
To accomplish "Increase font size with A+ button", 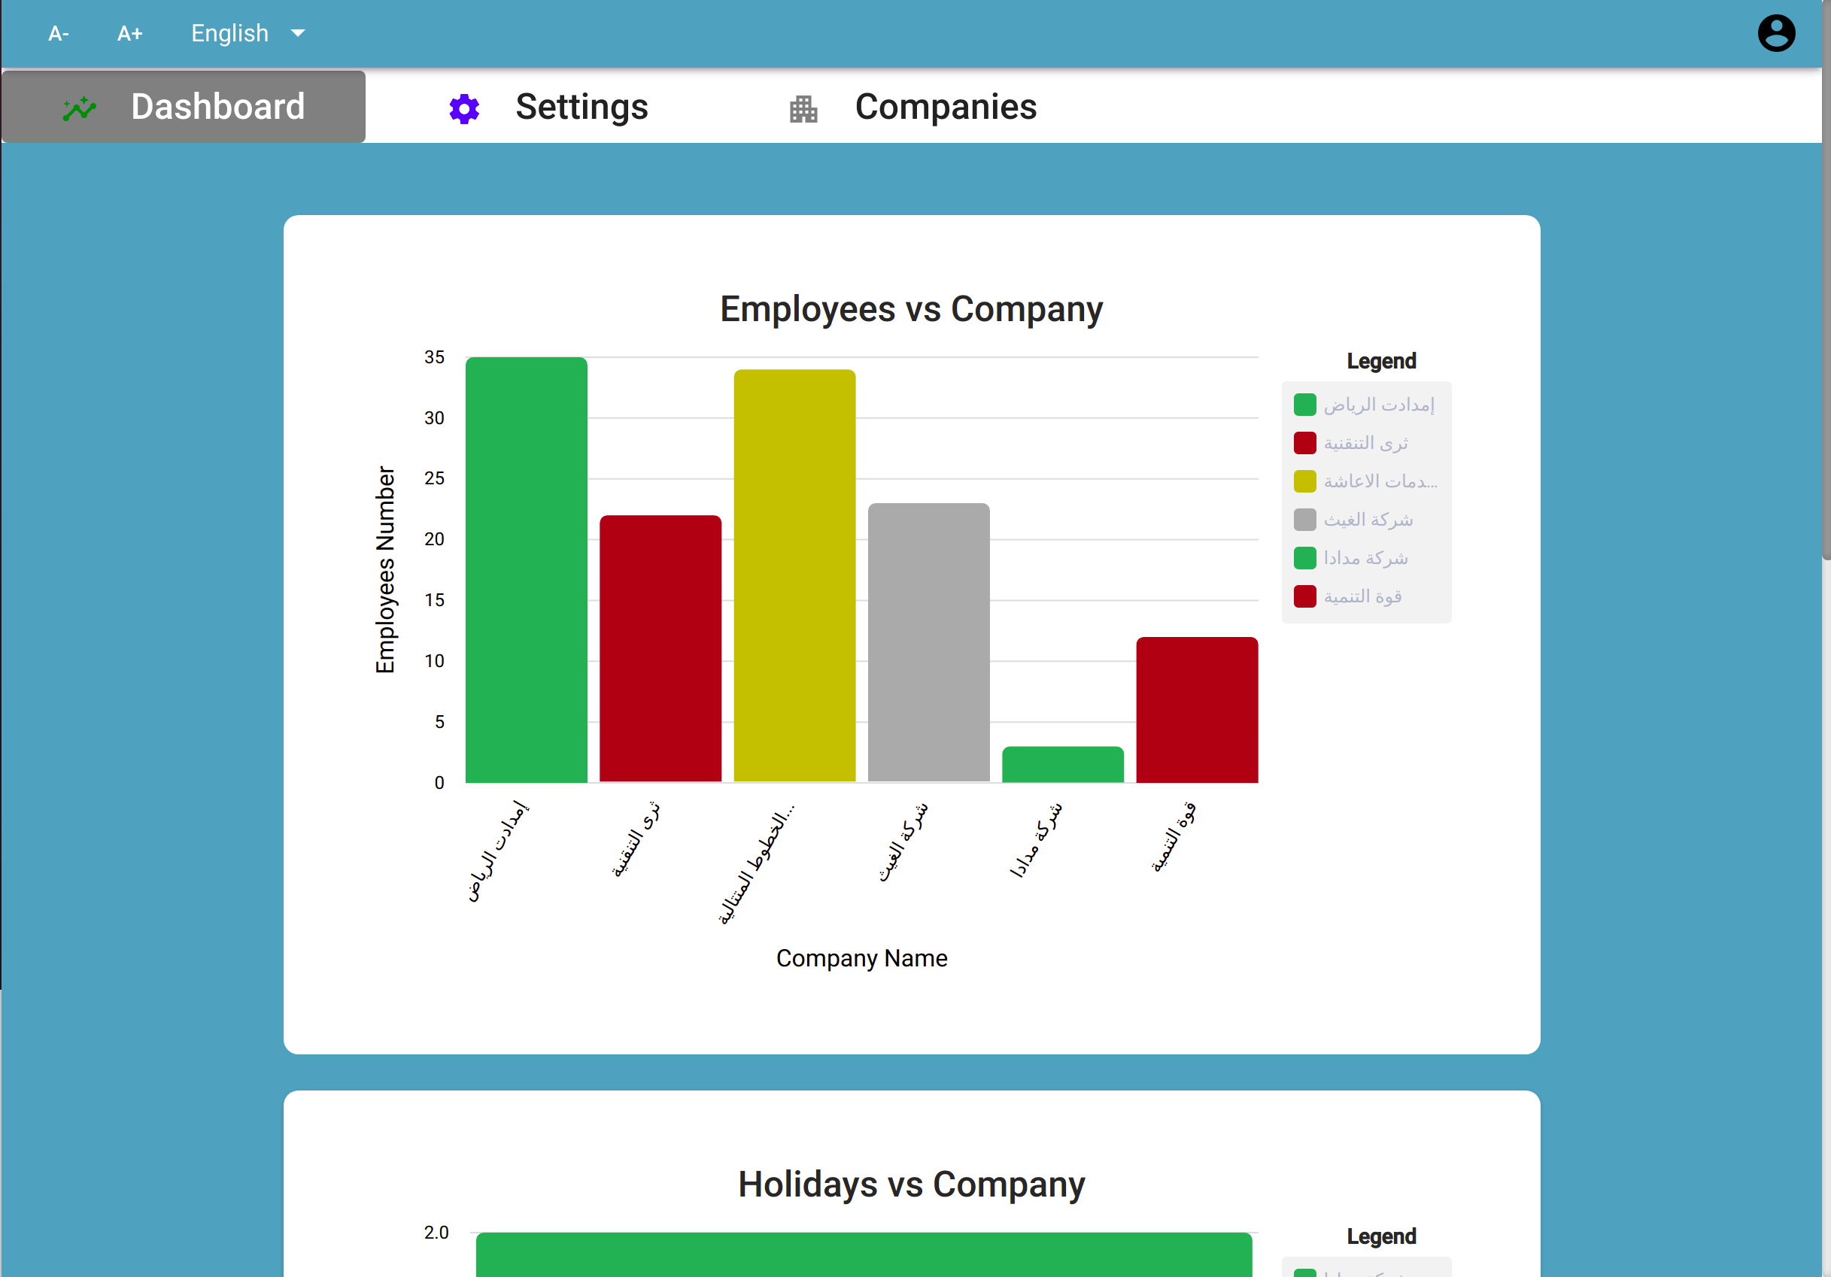I will click(x=129, y=34).
